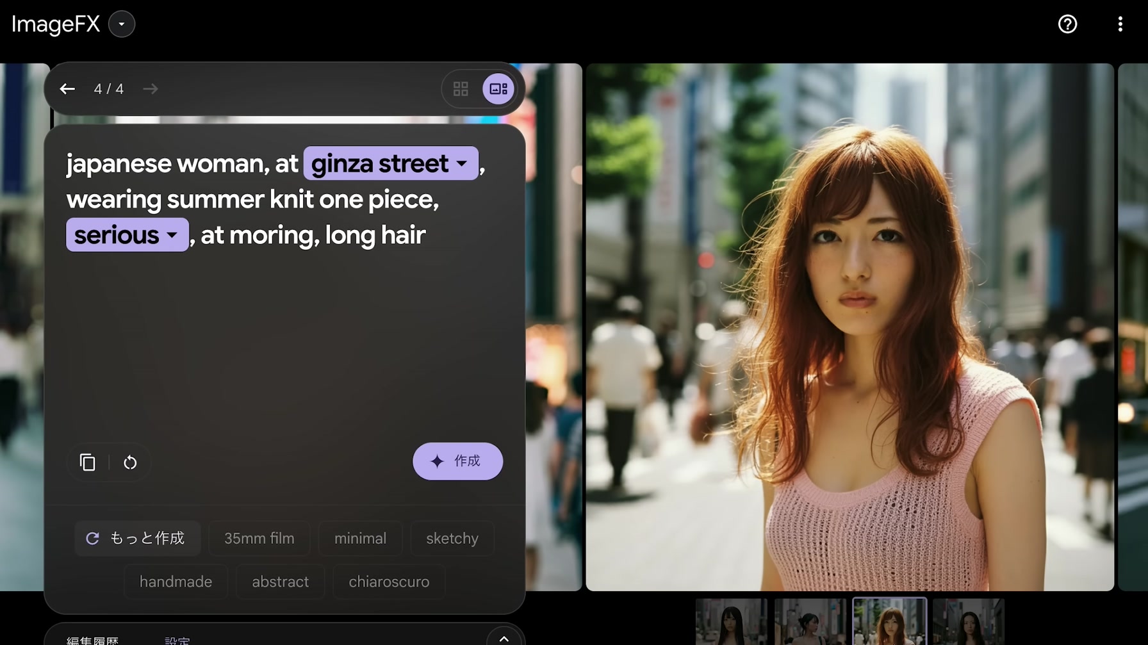This screenshot has width=1148, height=645.
Task: Open the help question mark icon
Action: pyautogui.click(x=1067, y=24)
